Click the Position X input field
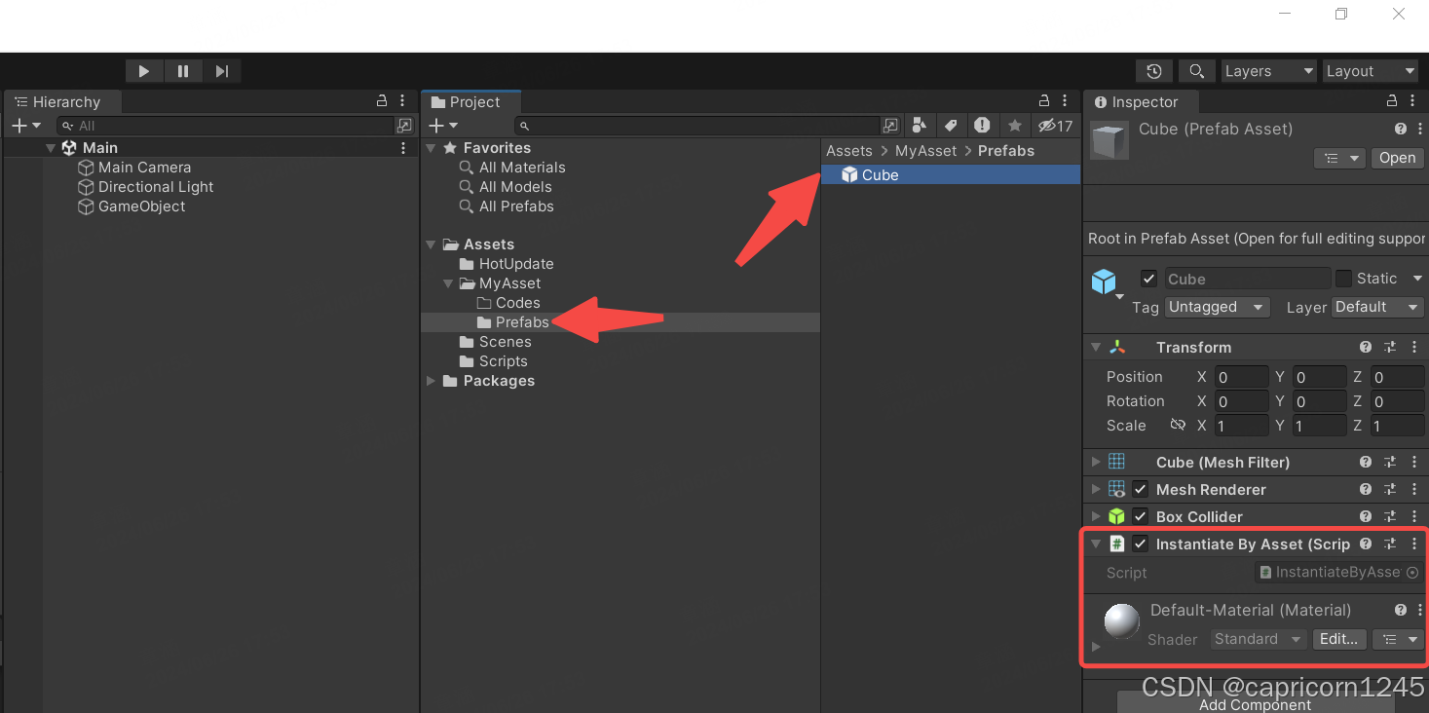 [1240, 377]
